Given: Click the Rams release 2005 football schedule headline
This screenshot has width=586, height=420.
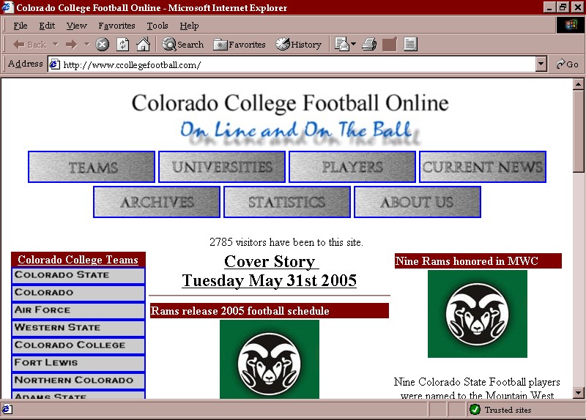Looking at the screenshot, I should (x=240, y=311).
